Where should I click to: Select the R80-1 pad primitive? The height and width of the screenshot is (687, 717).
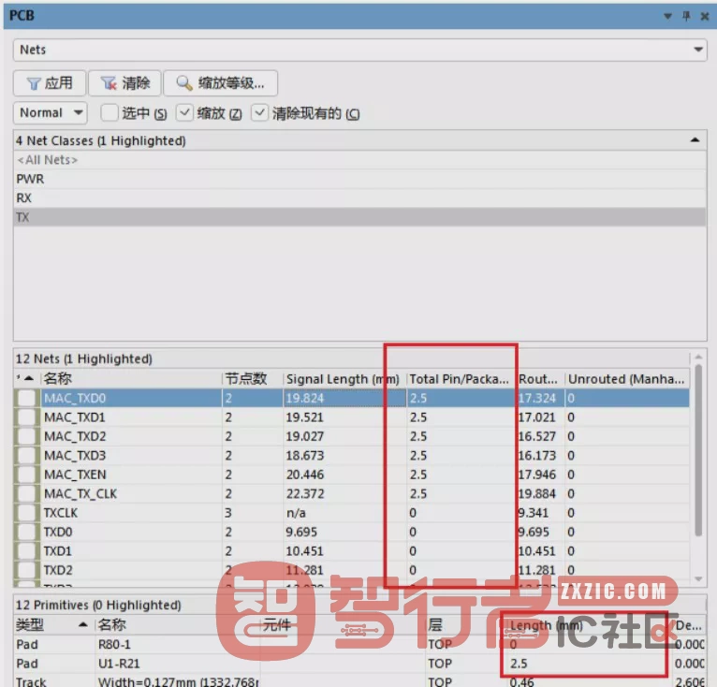(359, 645)
